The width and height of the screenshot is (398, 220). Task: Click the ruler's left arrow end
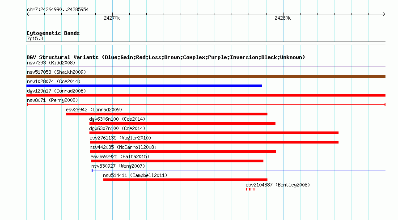tap(28, 14)
